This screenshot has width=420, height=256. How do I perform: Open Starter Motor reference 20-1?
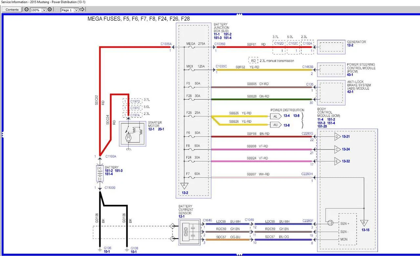161,129
